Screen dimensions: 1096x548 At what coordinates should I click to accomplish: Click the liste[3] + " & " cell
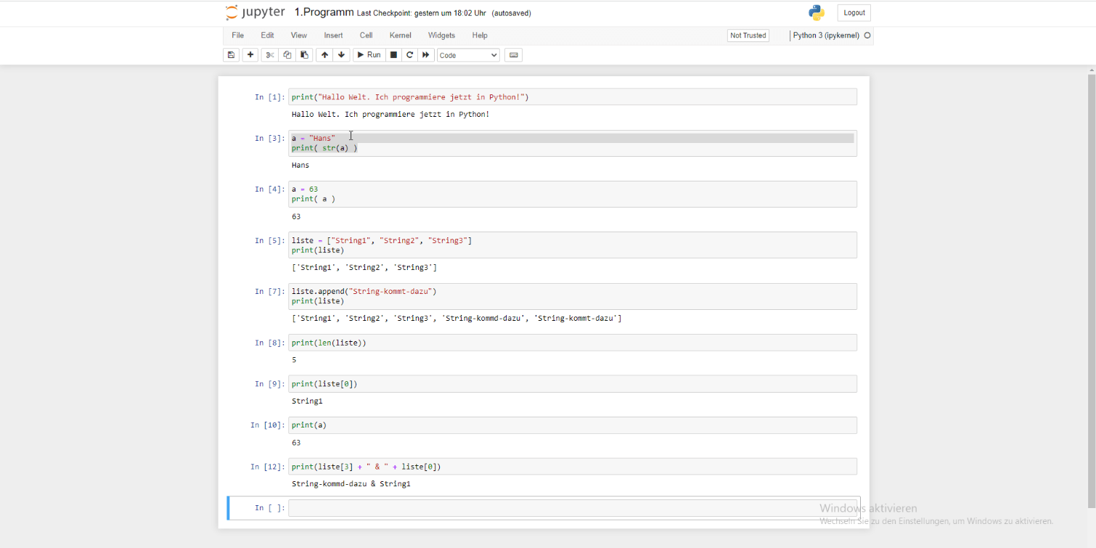click(573, 467)
